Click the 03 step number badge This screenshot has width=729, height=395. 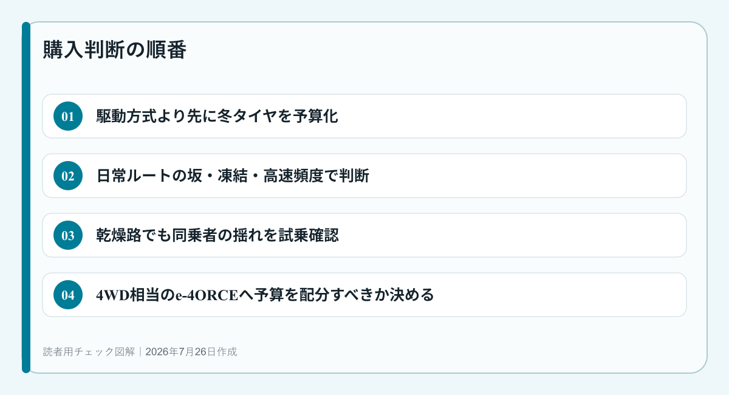pos(68,235)
